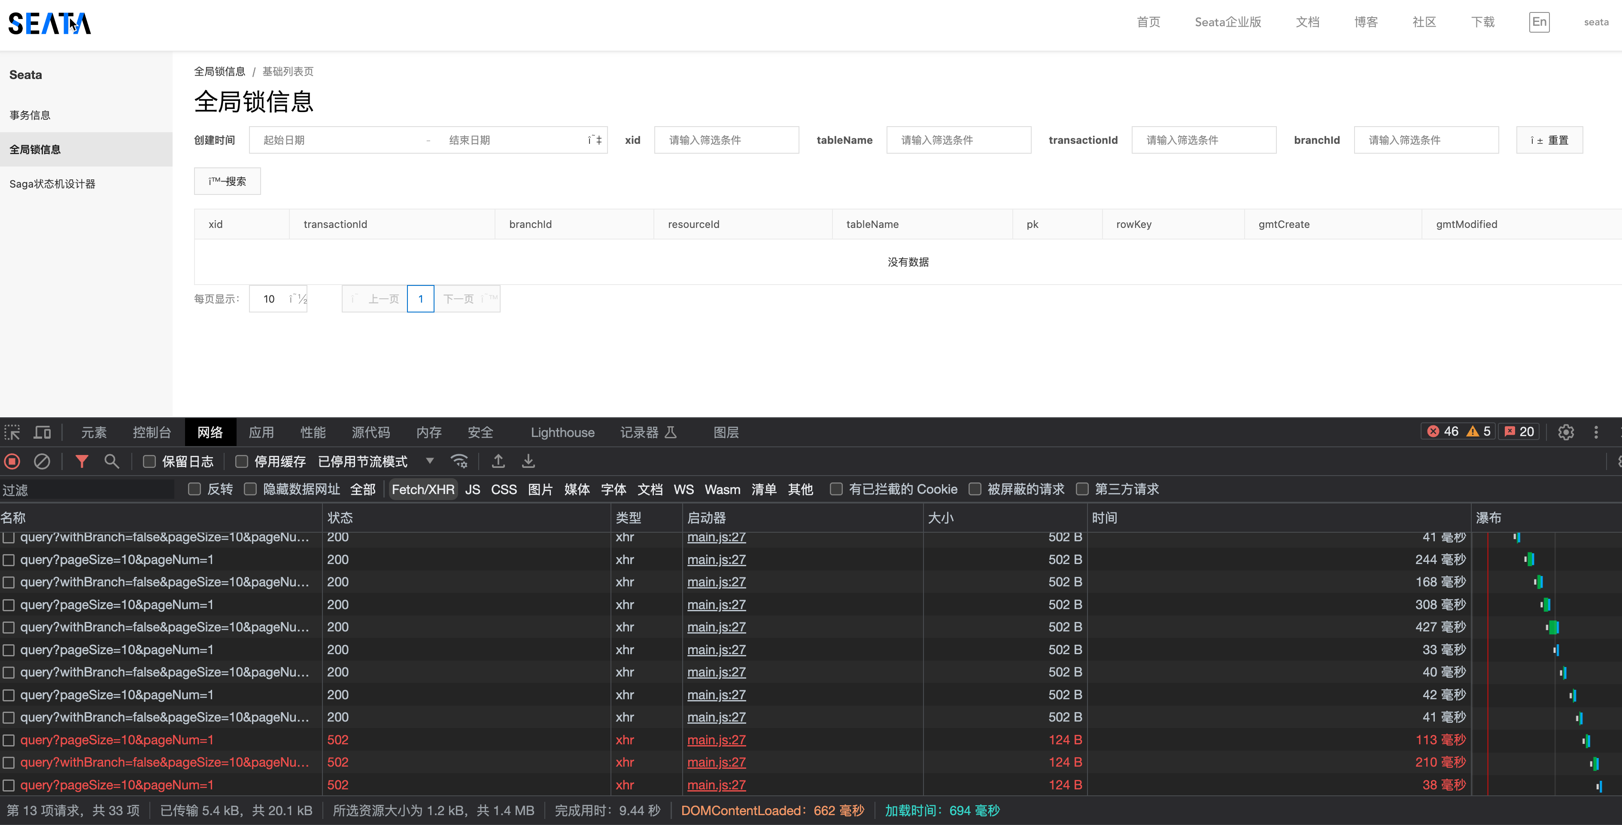The image size is (1622, 825).
Task: Open DevTools more options menu
Action: [x=1595, y=432]
